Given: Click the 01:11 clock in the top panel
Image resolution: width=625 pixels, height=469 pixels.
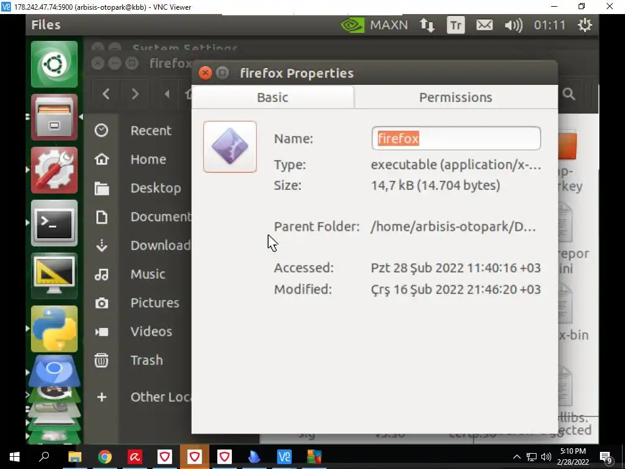Looking at the screenshot, I should tap(549, 25).
